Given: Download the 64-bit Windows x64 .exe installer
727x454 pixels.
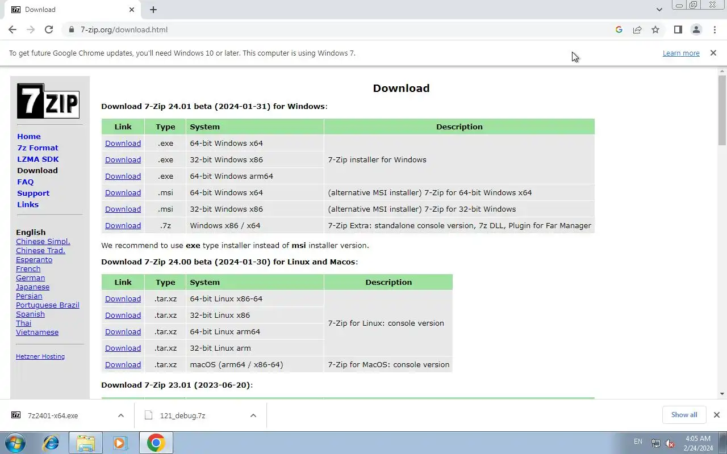Looking at the screenshot, I should click(x=123, y=143).
